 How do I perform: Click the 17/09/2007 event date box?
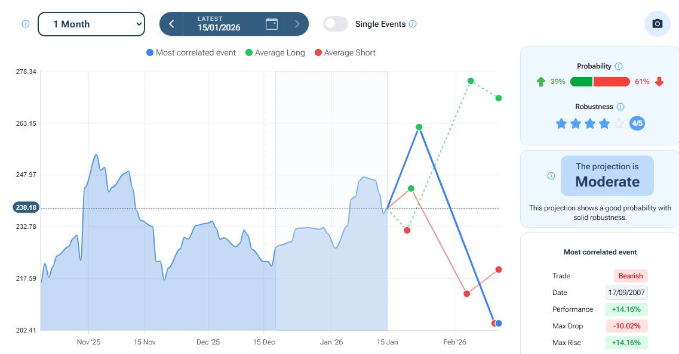pyautogui.click(x=626, y=293)
